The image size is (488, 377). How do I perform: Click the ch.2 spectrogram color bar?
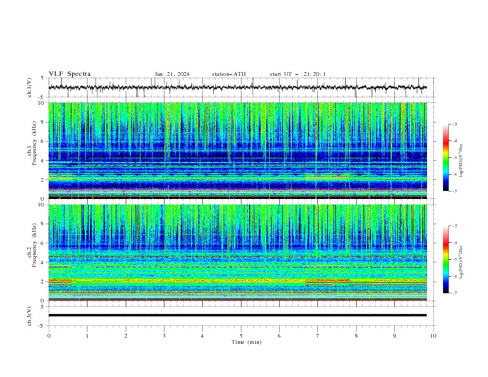(x=445, y=259)
